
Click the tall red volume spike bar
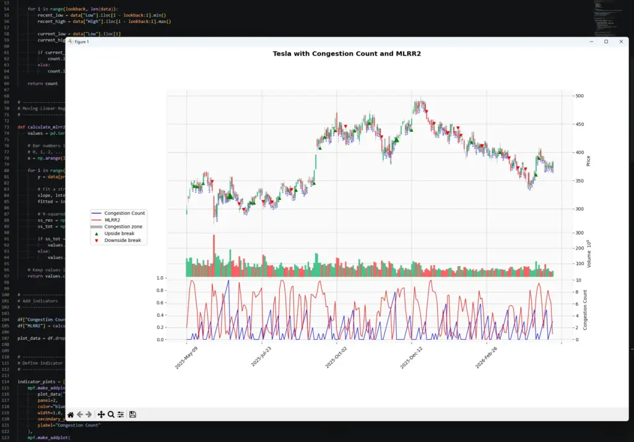214,256
